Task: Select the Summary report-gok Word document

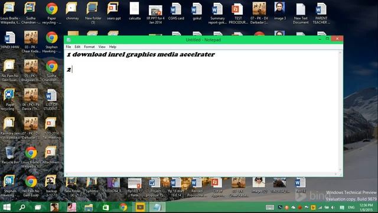Action: tap(217, 13)
